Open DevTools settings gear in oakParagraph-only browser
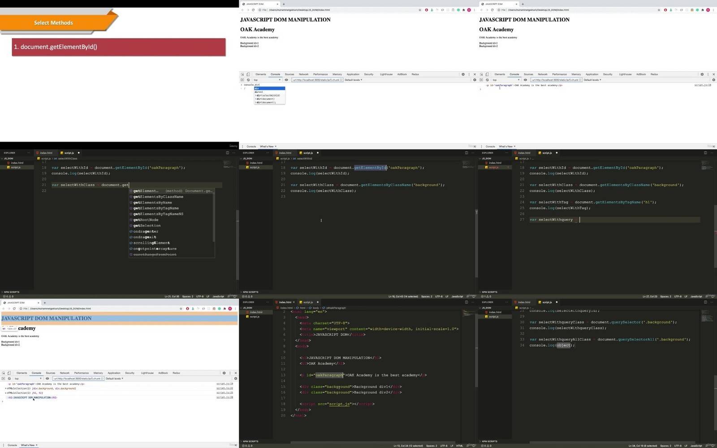 702,74
